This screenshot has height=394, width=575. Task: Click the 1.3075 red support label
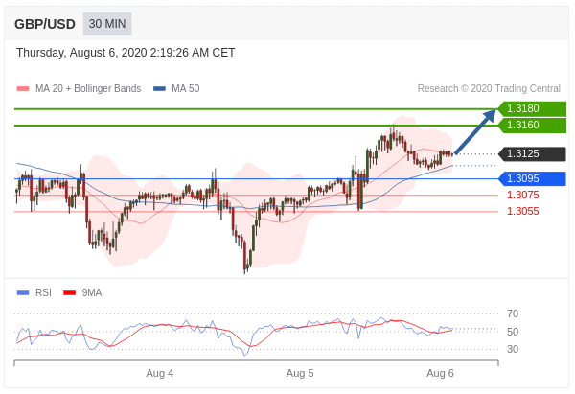pos(522,195)
